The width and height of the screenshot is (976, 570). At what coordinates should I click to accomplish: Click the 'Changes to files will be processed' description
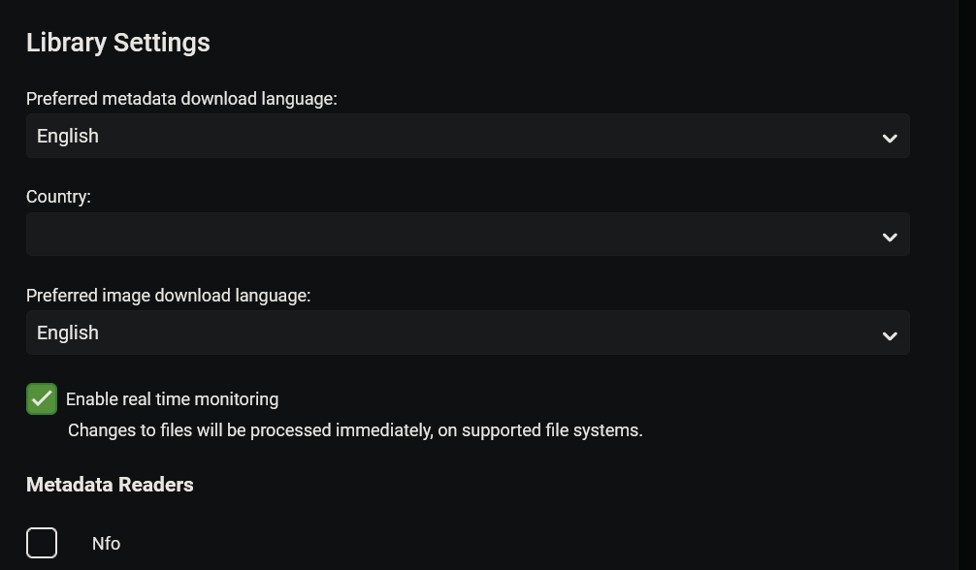click(355, 430)
